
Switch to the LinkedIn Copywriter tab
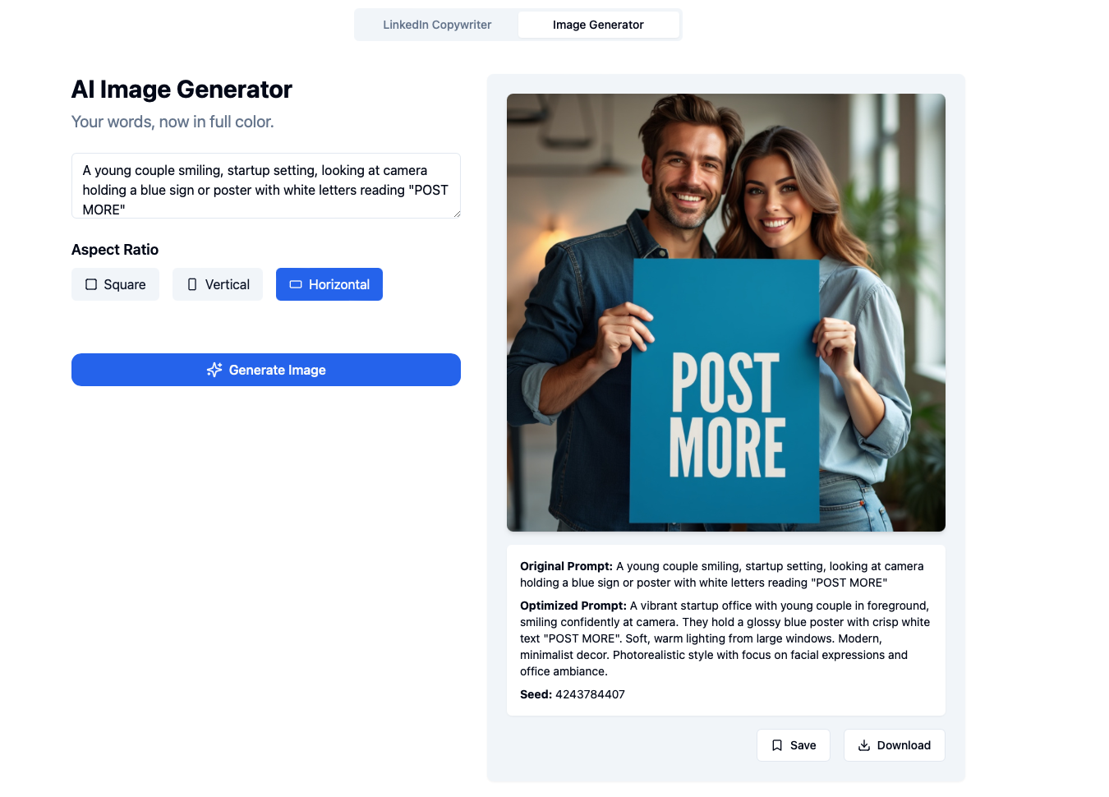click(x=437, y=25)
